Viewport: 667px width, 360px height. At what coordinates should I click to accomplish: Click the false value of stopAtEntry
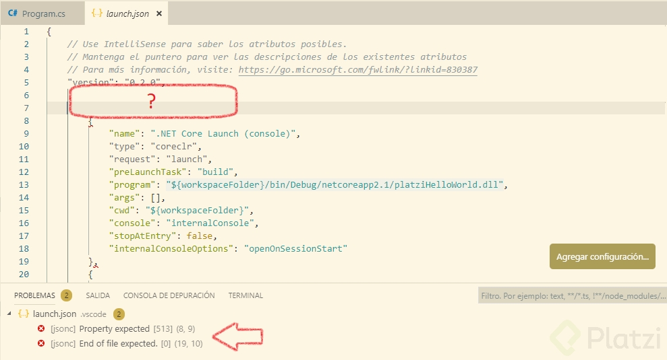200,236
